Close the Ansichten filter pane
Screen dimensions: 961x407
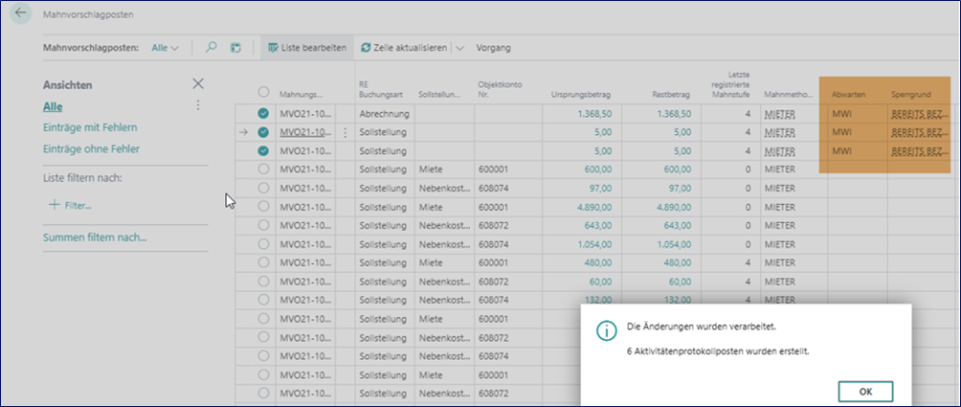198,84
